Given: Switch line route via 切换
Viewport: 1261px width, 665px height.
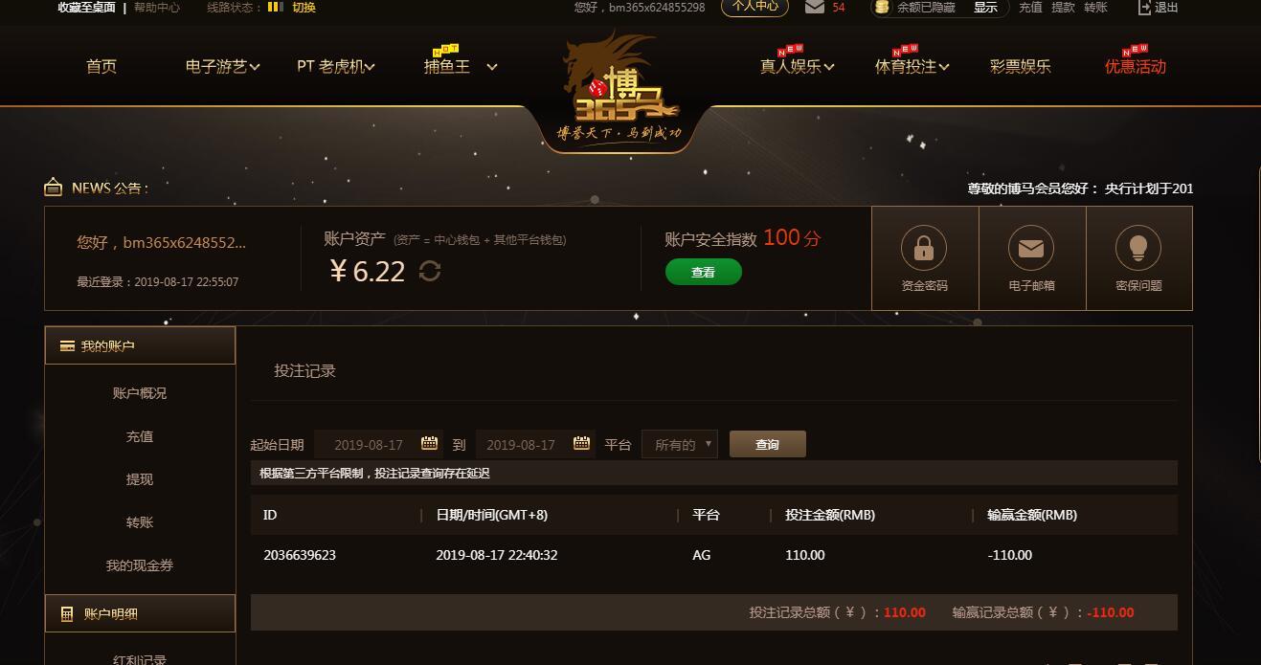Looking at the screenshot, I should (304, 8).
